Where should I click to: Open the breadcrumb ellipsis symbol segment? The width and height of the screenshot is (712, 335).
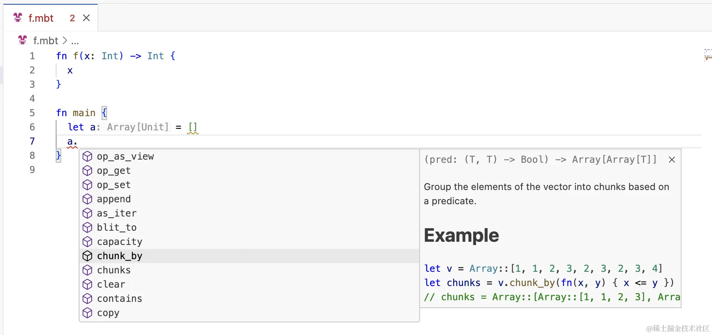point(75,41)
